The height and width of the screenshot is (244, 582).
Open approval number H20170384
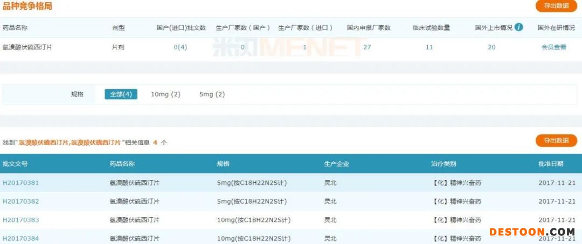(20, 238)
